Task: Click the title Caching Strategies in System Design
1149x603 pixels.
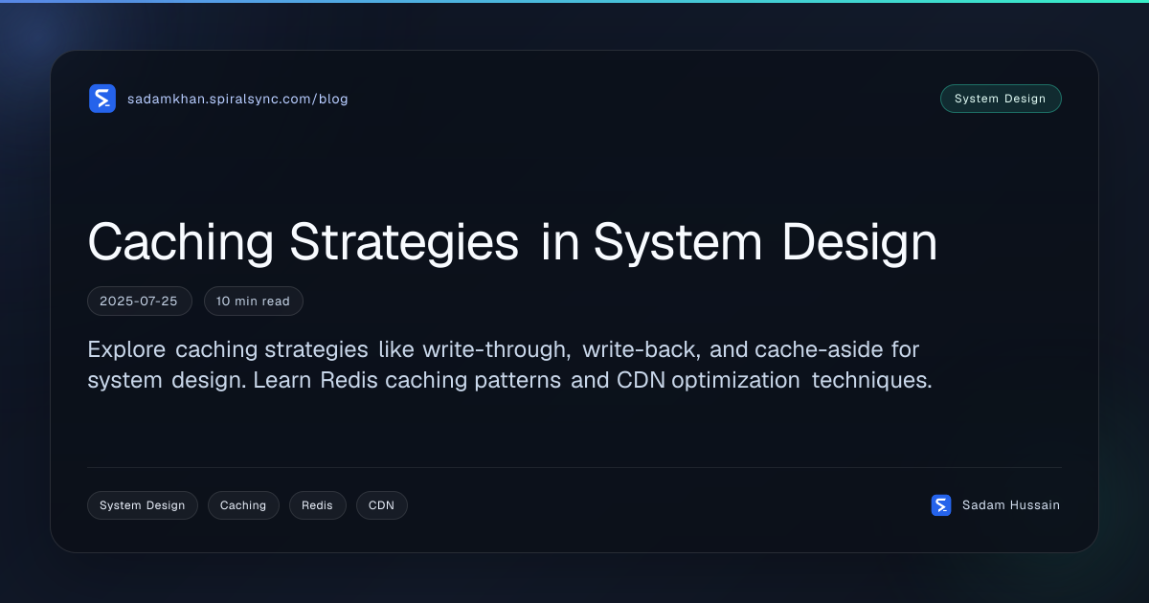Action: coord(512,243)
